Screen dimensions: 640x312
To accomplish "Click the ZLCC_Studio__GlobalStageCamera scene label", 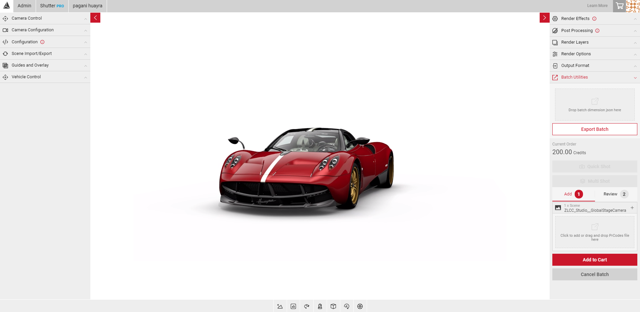I will pyautogui.click(x=595, y=210).
